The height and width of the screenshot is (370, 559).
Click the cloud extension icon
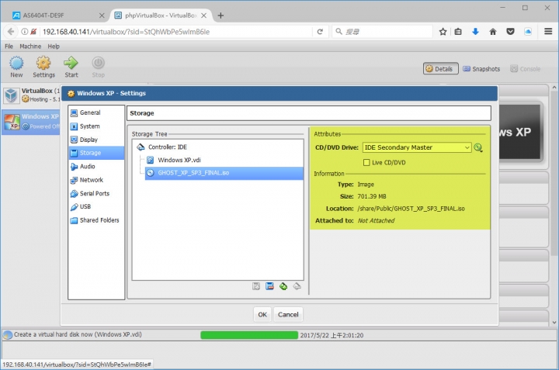click(528, 32)
